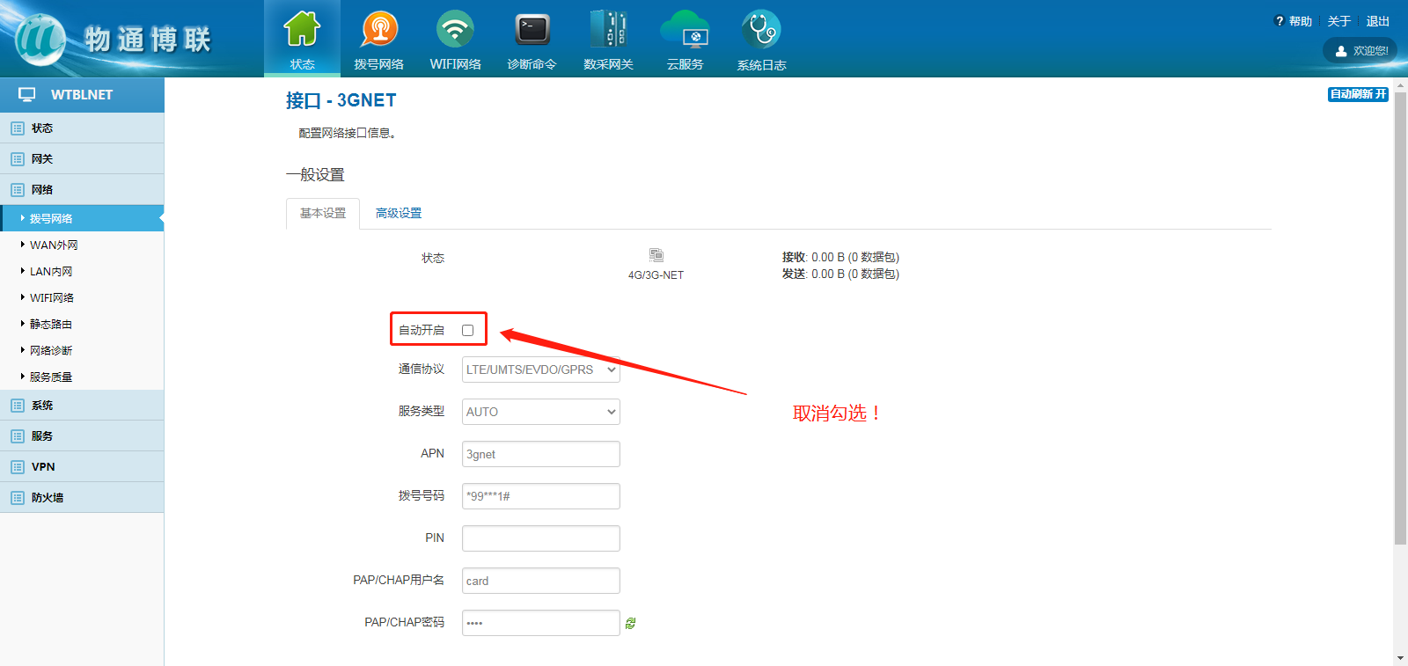Select 拨号网络 in the sidebar submenu
The height and width of the screenshot is (666, 1408).
point(82,218)
